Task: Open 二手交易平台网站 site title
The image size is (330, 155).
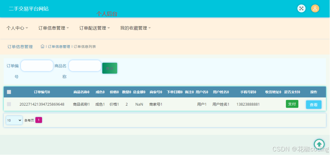Action: (29, 9)
